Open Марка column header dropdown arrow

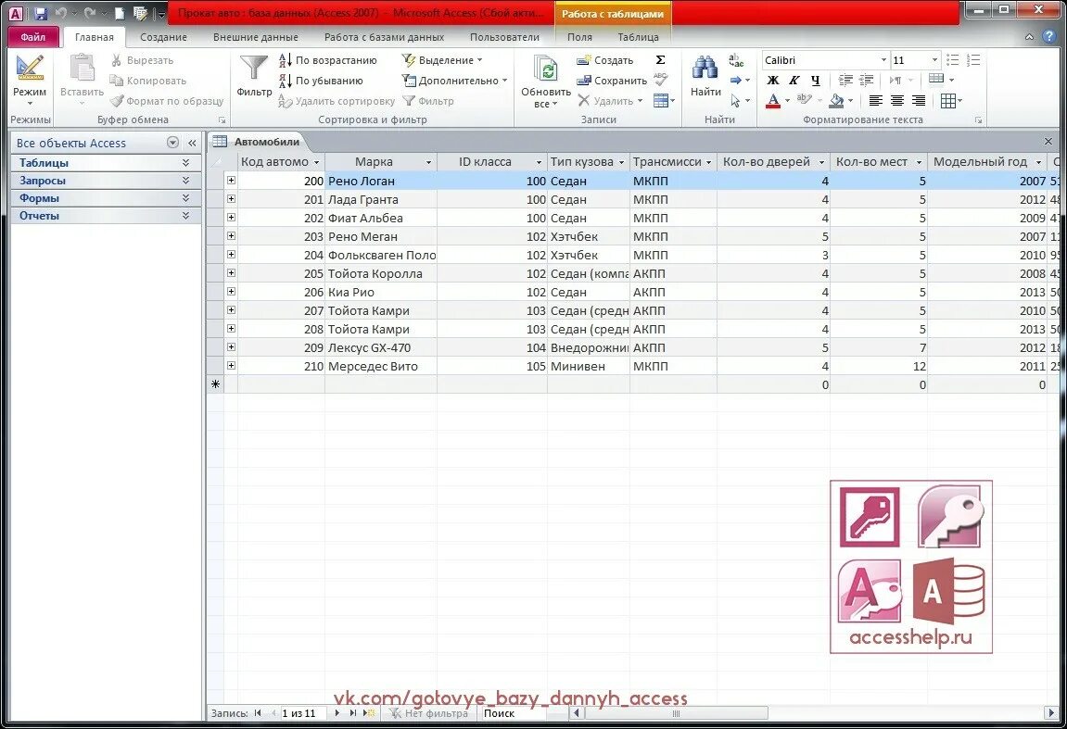coord(428,162)
